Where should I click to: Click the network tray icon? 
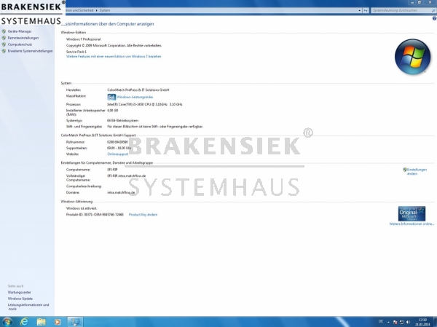[x=401, y=322]
